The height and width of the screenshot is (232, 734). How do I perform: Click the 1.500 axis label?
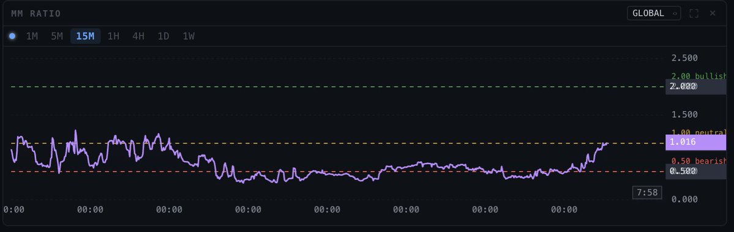[x=684, y=114]
